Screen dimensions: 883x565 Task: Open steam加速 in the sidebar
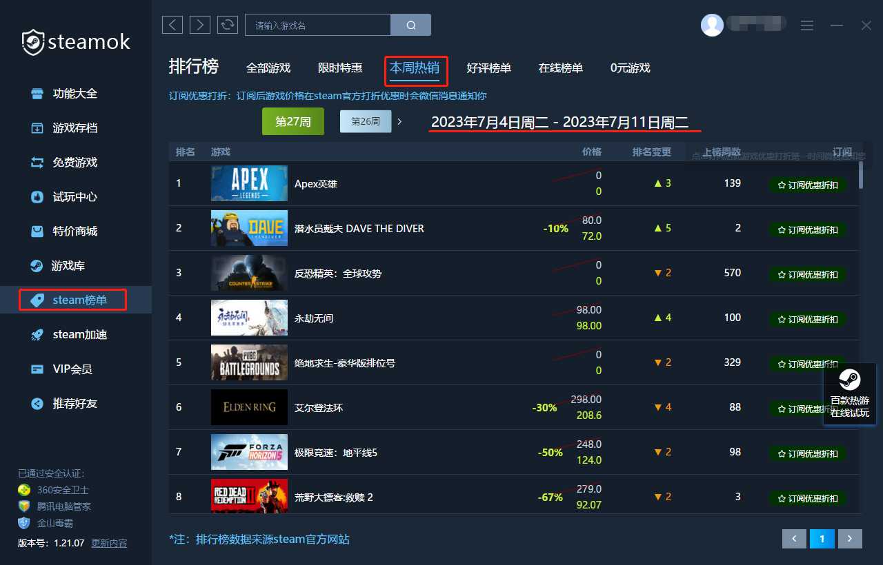pos(69,335)
